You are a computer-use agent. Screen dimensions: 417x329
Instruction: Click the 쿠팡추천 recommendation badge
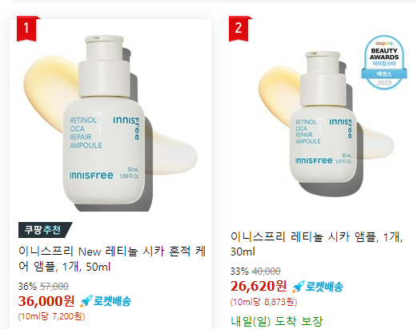coord(45,230)
